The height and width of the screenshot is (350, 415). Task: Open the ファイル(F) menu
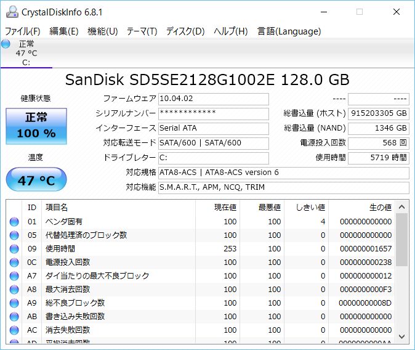click(x=23, y=31)
